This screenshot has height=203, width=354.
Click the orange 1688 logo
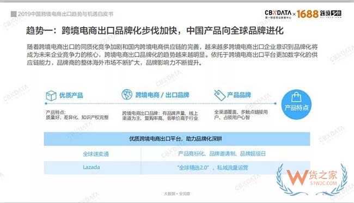coord(307,14)
